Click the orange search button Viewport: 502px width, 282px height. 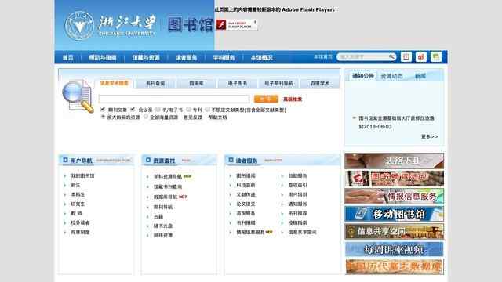pyautogui.click(x=266, y=99)
